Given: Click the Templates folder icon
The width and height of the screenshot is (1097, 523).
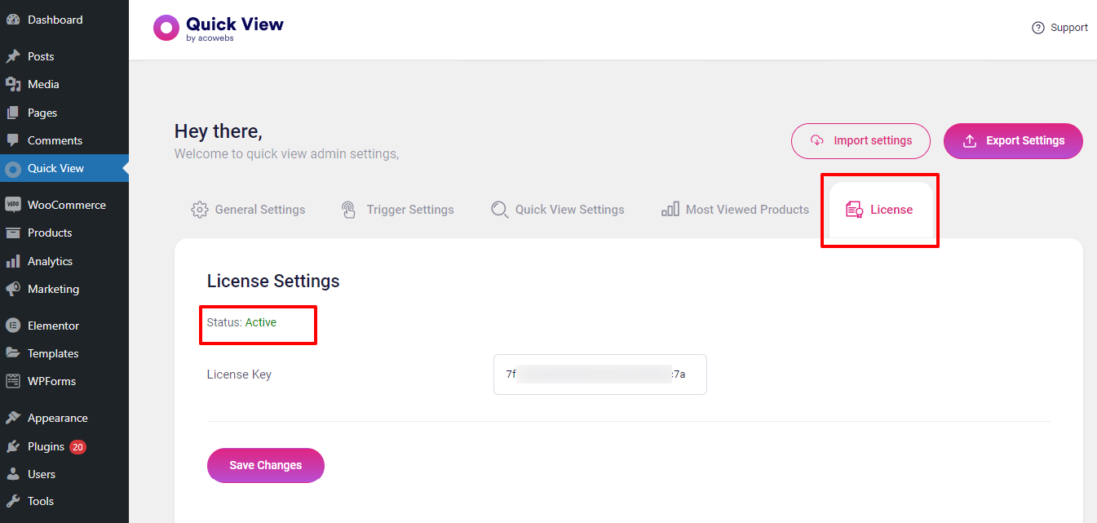Looking at the screenshot, I should point(13,353).
